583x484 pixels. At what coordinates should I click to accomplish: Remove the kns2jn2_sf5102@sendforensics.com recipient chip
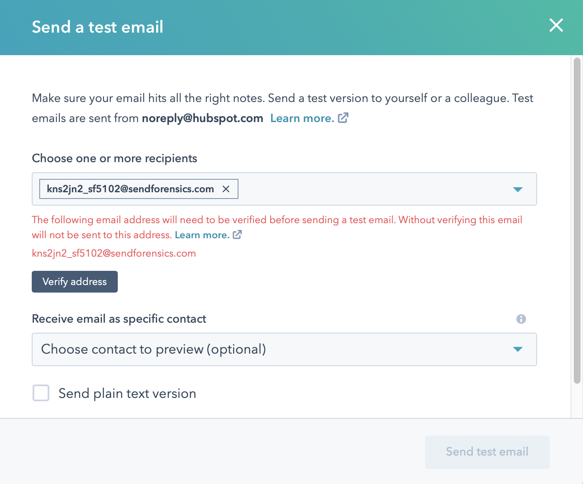(x=226, y=189)
